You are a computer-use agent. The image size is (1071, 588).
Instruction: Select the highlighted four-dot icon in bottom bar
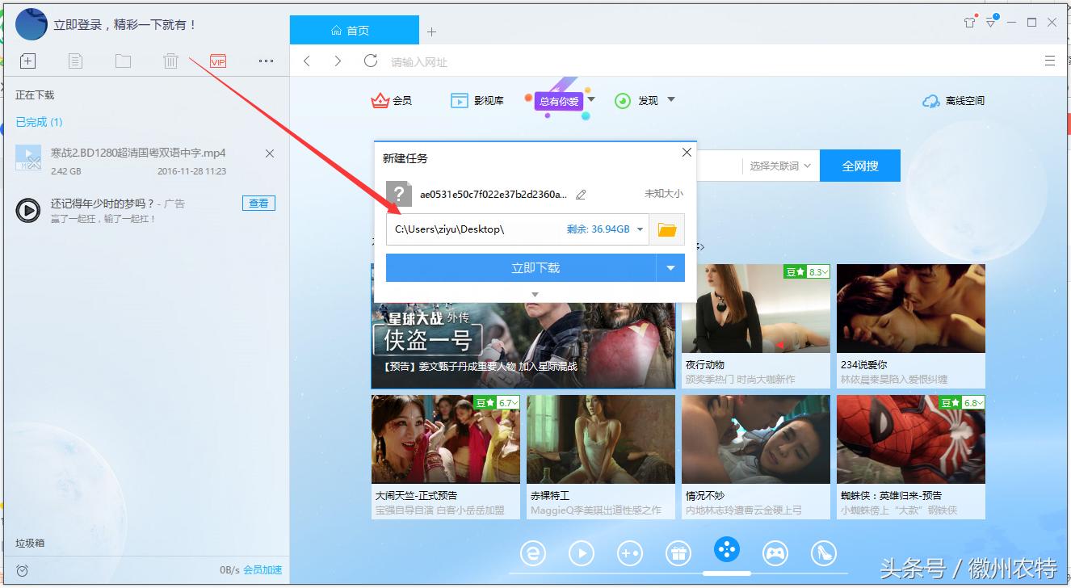coord(727,550)
